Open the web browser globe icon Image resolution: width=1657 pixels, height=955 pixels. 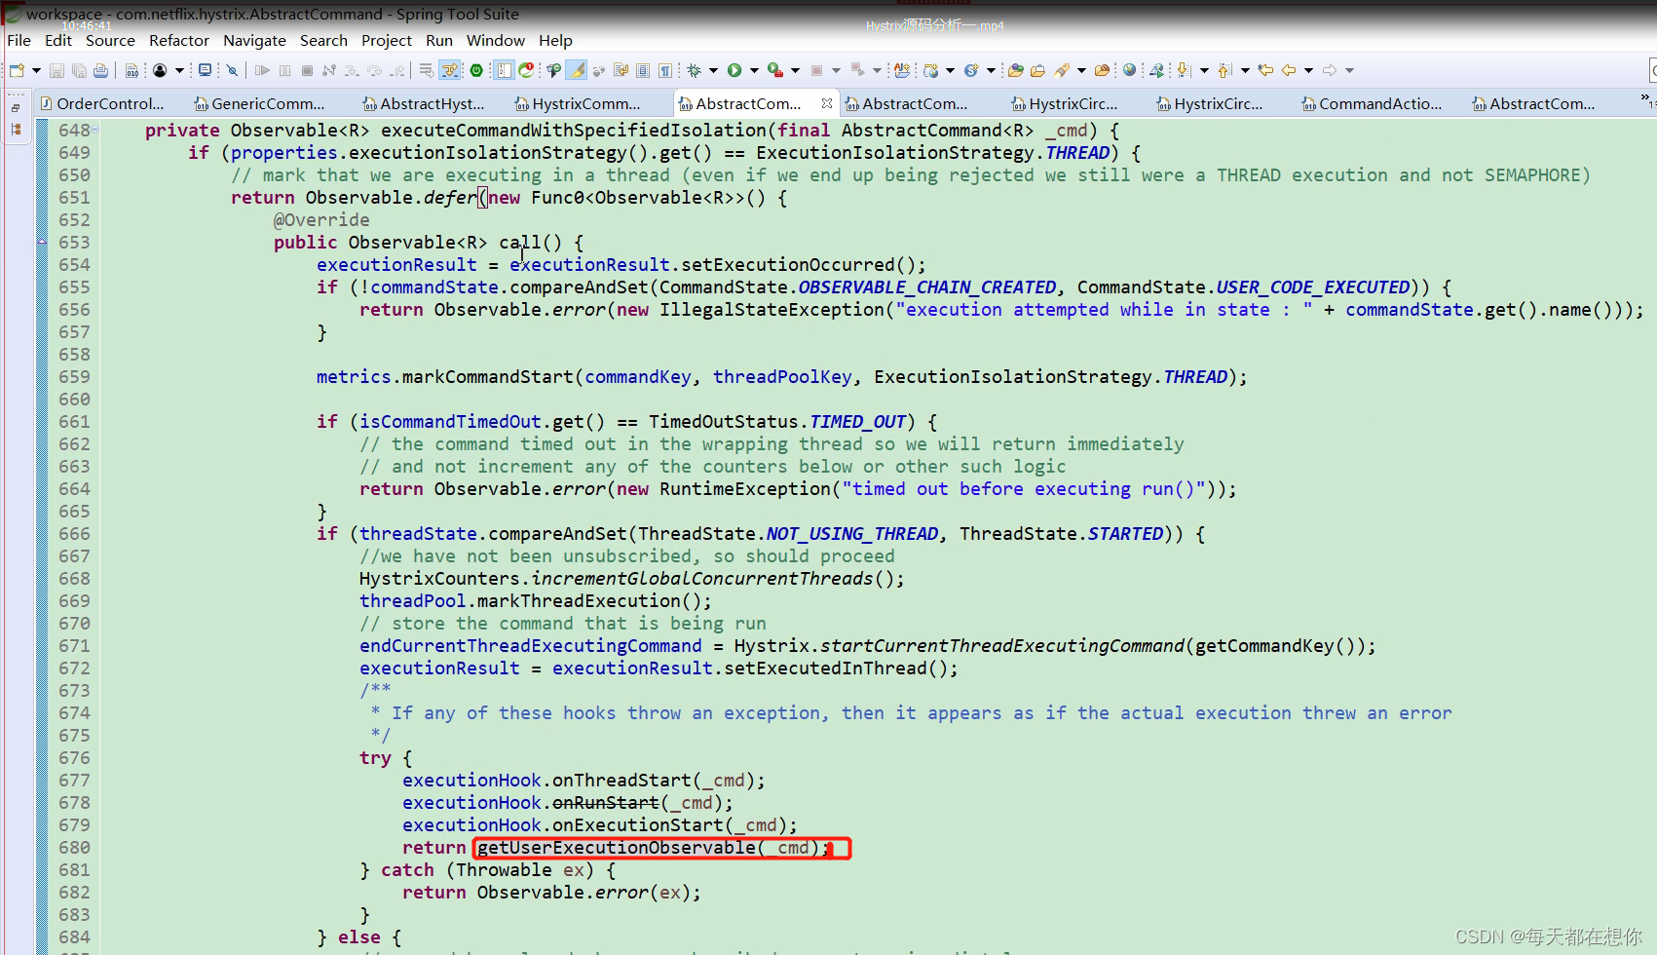pos(1130,70)
